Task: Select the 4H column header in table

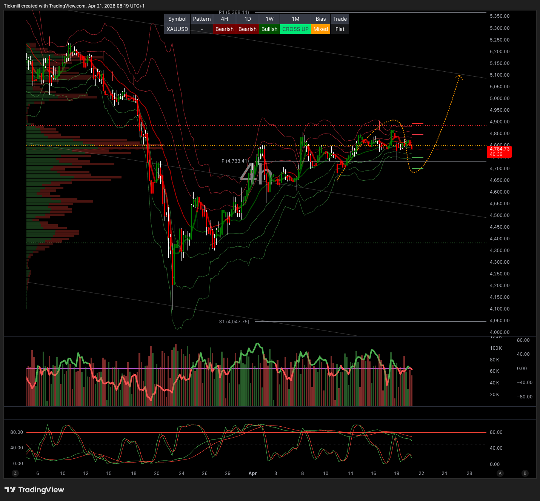Action: [x=225, y=19]
